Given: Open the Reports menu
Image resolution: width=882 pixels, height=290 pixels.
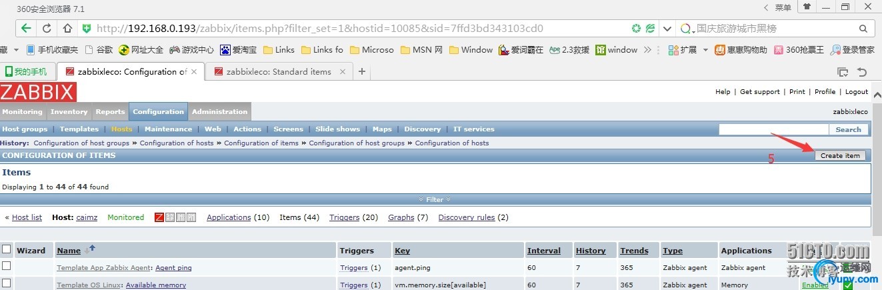Looking at the screenshot, I should pyautogui.click(x=110, y=111).
